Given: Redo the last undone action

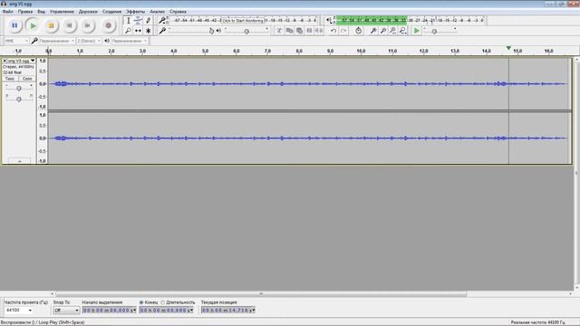Looking at the screenshot, I should coord(343,31).
